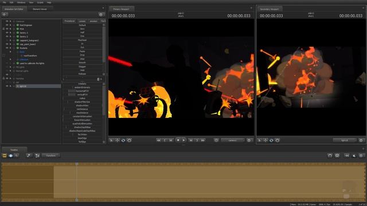Expand the Sentry 2 animation set

14,37
